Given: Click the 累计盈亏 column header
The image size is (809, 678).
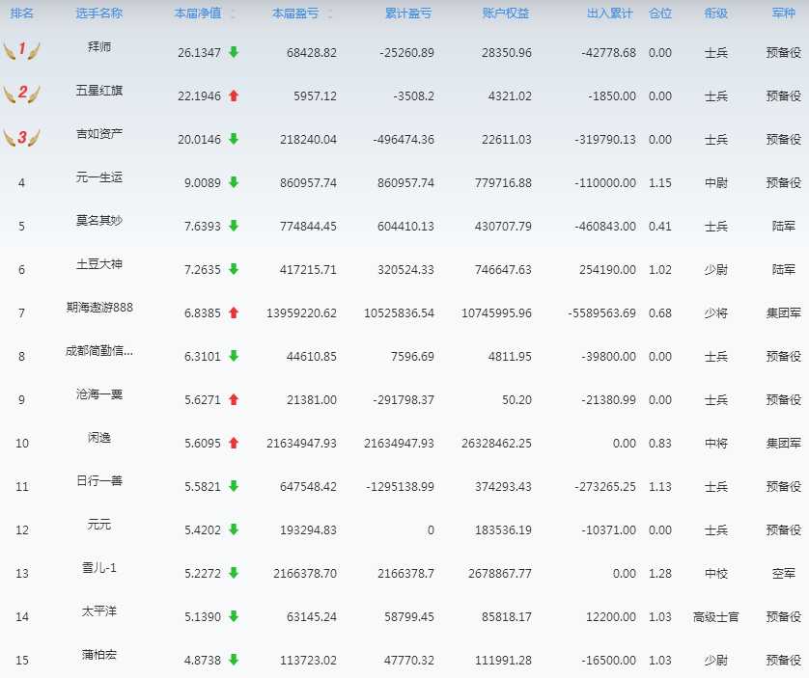Looking at the screenshot, I should [x=408, y=14].
